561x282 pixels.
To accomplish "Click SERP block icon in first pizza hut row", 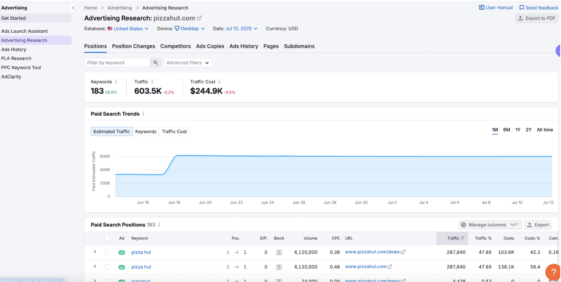I will click(279, 252).
